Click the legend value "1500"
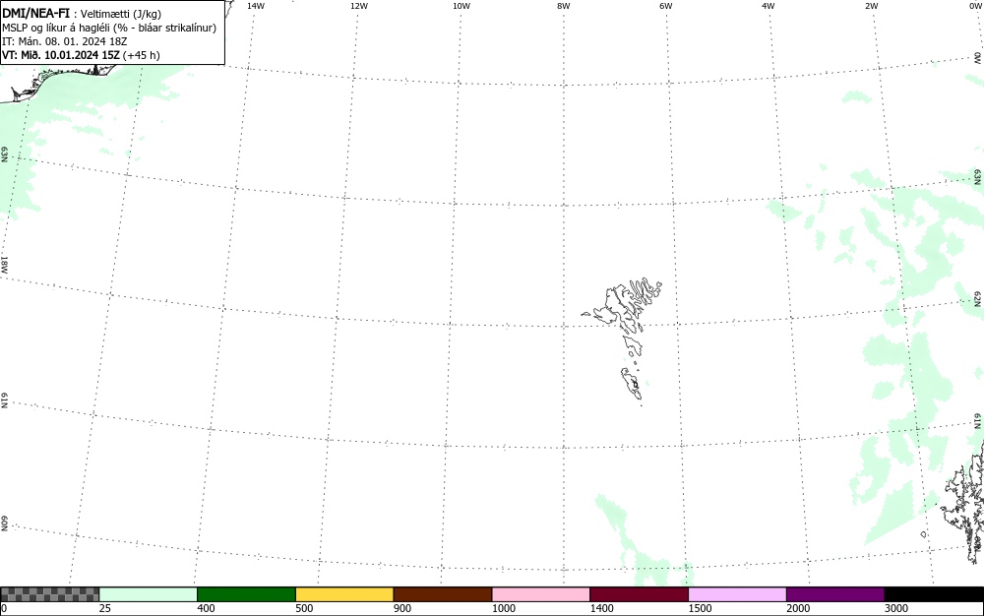 [700, 608]
